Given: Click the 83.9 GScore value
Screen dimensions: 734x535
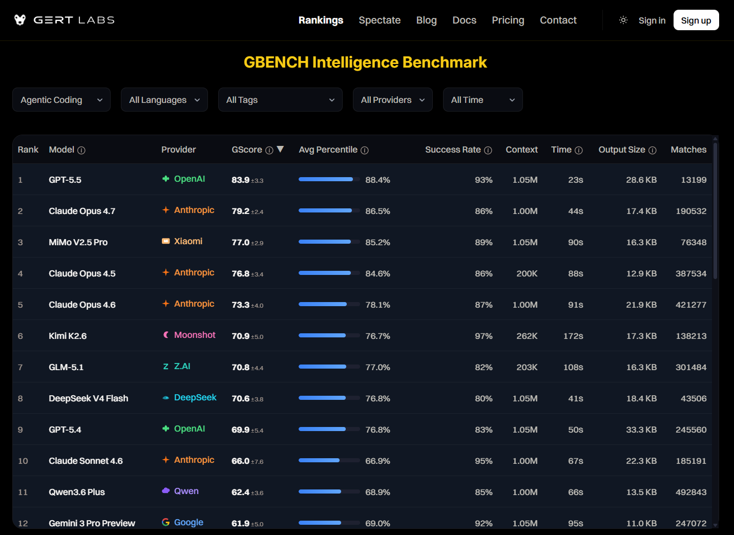Looking at the screenshot, I should (x=241, y=180).
